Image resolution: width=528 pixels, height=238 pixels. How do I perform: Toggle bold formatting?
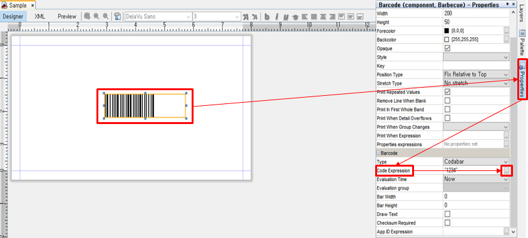coord(267,16)
